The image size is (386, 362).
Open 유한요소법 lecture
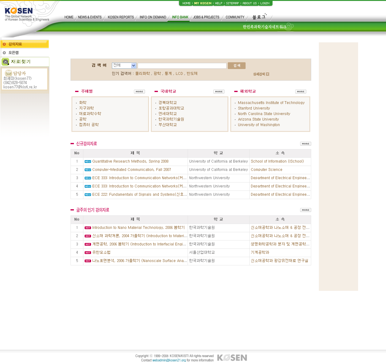pyautogui.click(x=101, y=252)
